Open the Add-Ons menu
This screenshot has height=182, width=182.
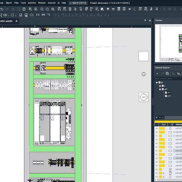coord(32,3)
